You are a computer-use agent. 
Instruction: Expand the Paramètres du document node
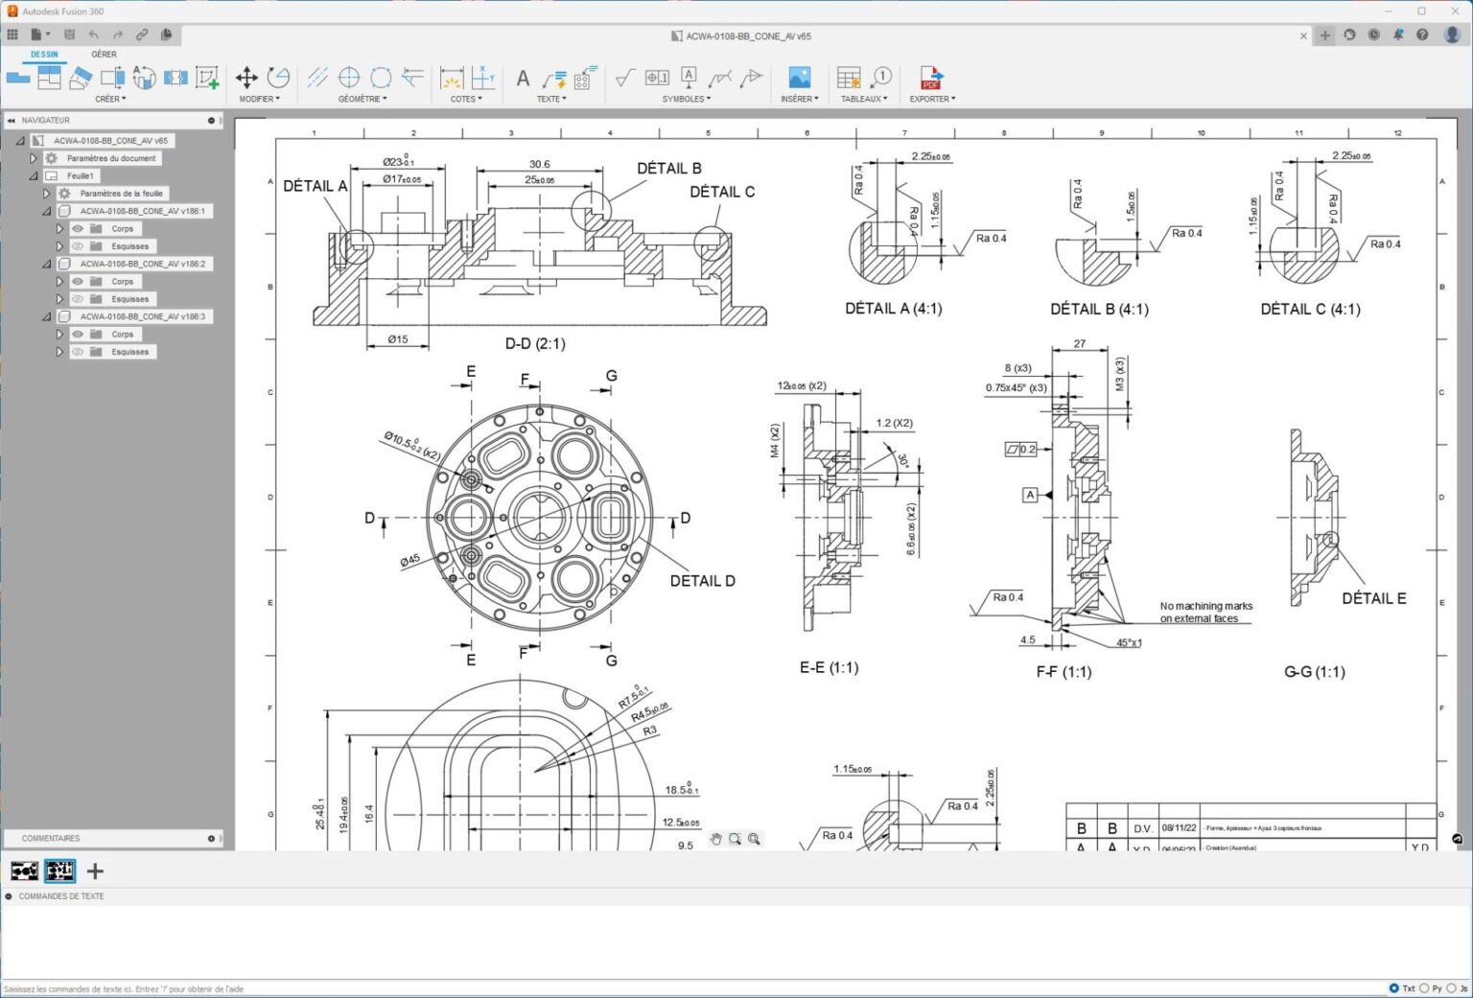pyautogui.click(x=33, y=158)
